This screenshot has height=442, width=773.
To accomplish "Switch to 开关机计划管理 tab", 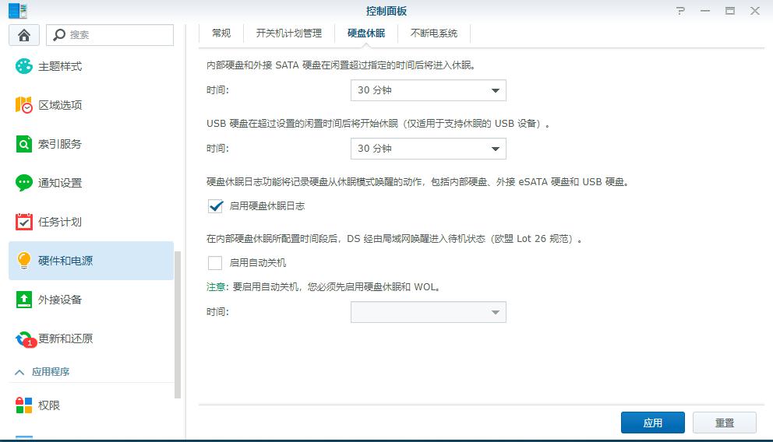I will click(x=289, y=33).
